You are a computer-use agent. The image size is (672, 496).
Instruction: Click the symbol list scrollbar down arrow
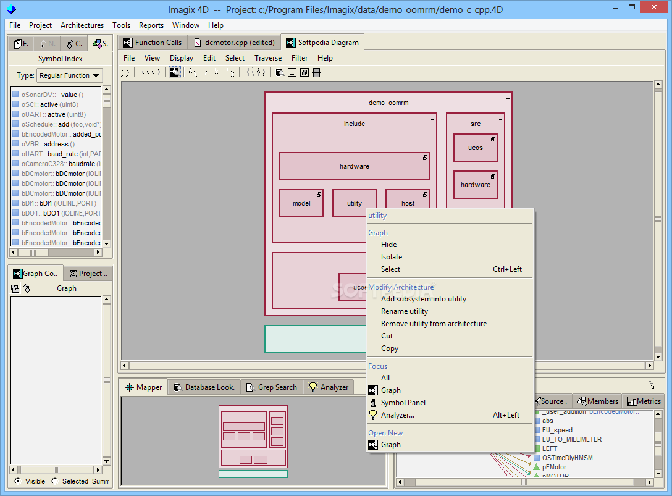(x=107, y=243)
